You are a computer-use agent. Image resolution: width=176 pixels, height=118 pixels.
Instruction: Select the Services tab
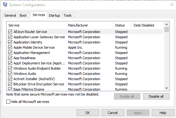point(39,15)
